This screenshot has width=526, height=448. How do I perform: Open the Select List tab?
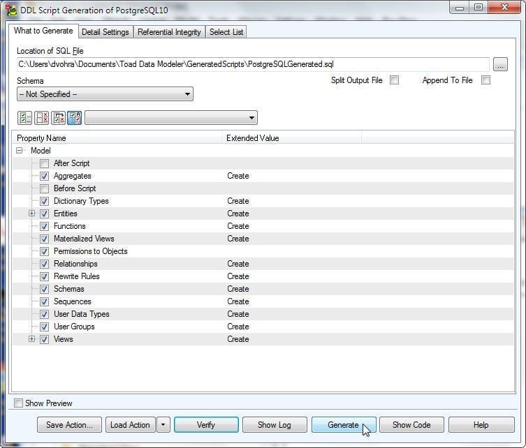pyautogui.click(x=226, y=32)
